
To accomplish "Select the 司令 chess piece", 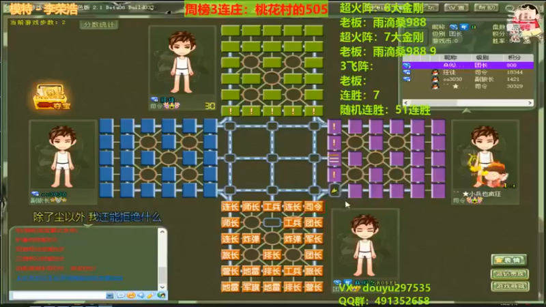I will point(313,207).
